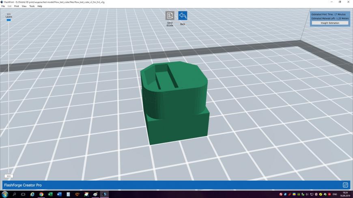Screen dimensions: 353x198
Task: Open the Tools menu
Action: click(x=32, y=6)
